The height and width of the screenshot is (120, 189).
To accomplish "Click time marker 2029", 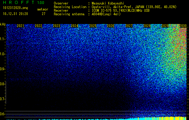I will [165, 26].
